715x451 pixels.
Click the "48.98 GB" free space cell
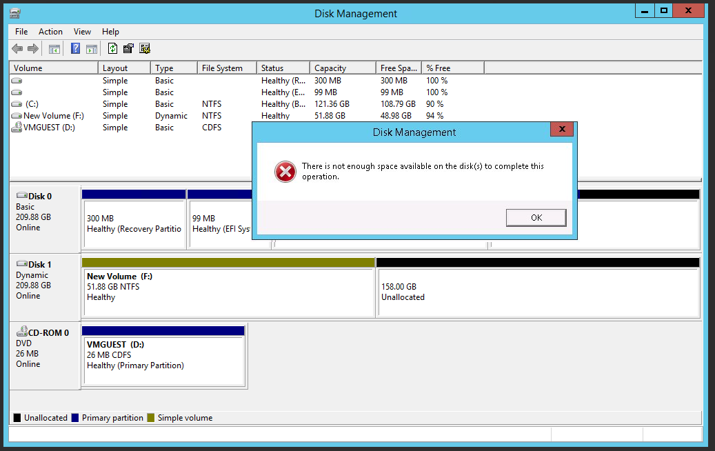click(x=396, y=116)
